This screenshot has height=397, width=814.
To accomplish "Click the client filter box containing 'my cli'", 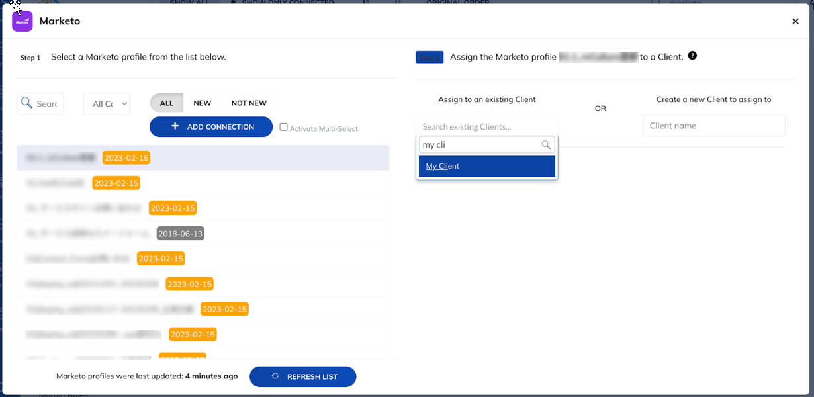I will [x=487, y=145].
